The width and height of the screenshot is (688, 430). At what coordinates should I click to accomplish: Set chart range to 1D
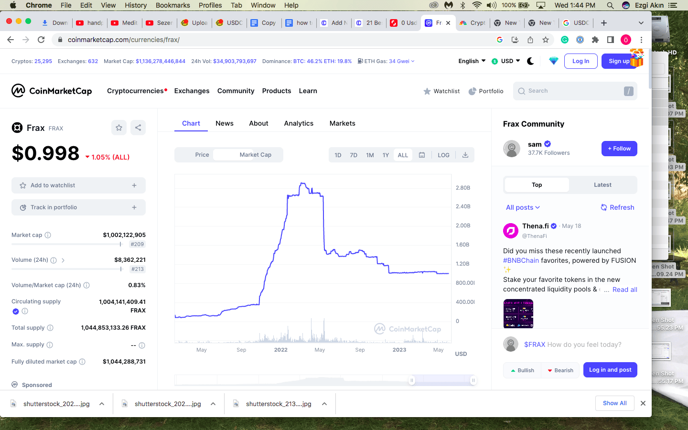click(x=338, y=155)
